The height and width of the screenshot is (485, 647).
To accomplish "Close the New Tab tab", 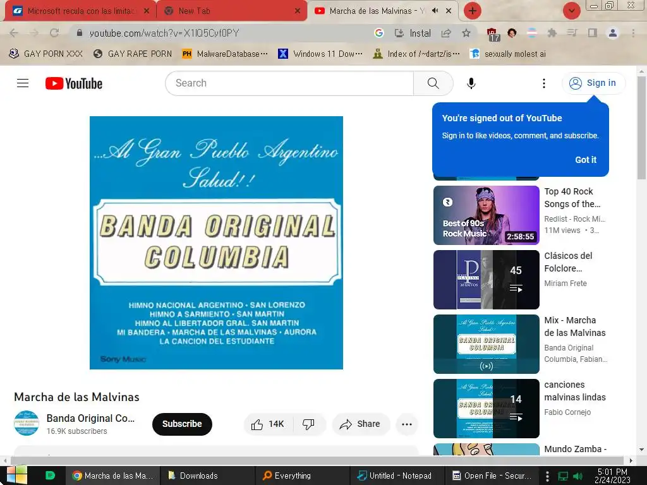I will [298, 11].
